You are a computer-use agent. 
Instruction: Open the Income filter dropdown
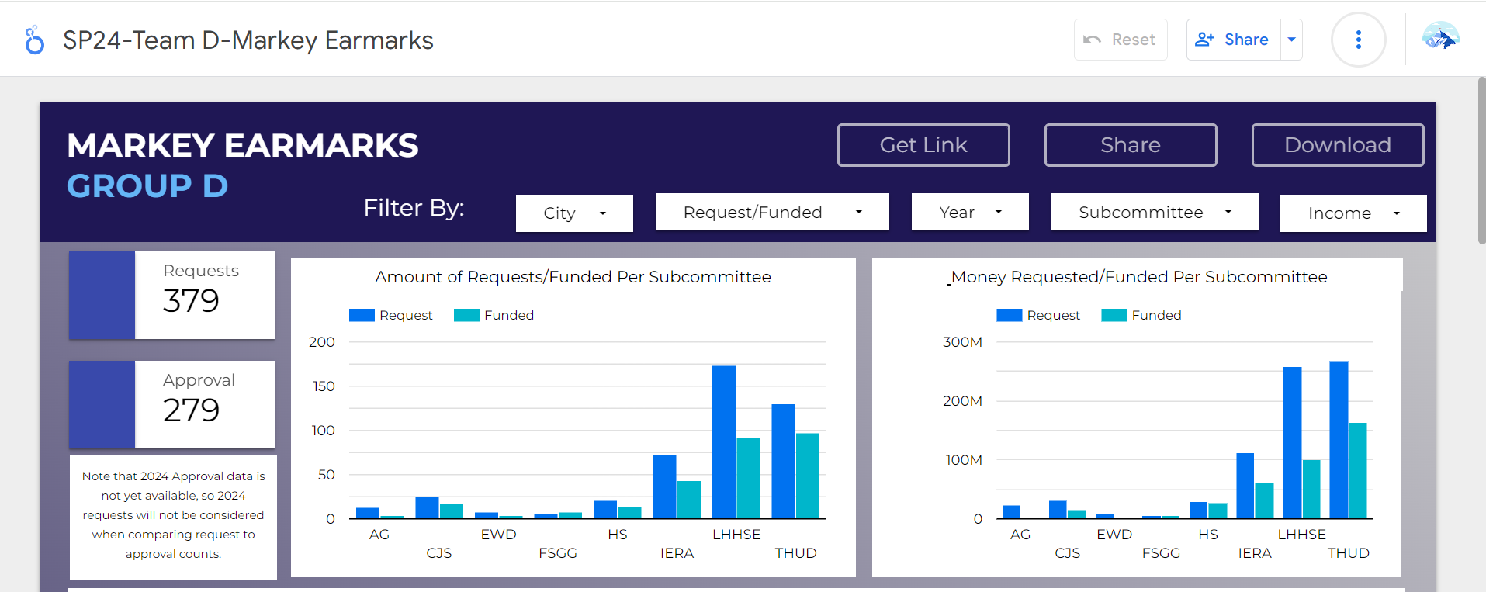[x=1353, y=213]
